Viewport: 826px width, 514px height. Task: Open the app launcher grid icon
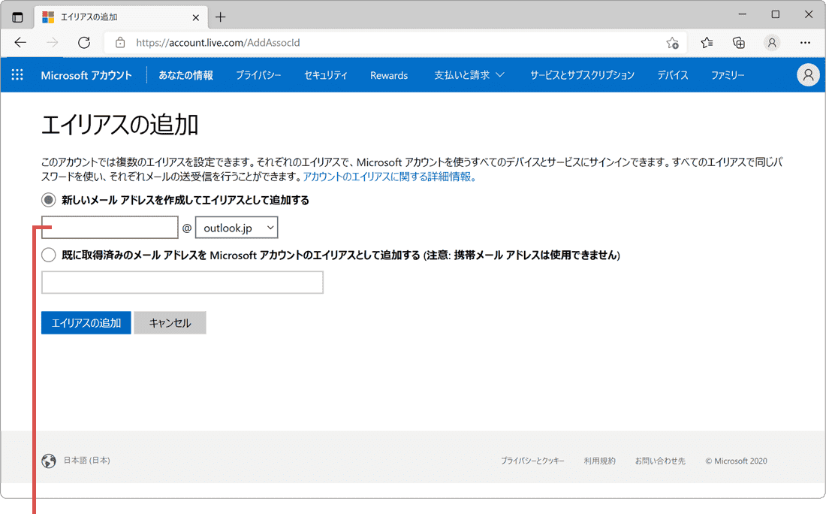[17, 74]
